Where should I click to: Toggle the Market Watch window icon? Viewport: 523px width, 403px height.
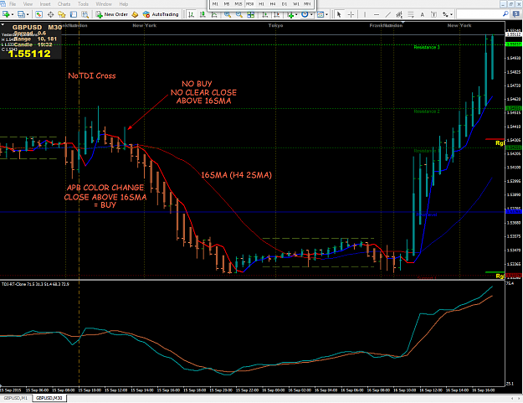38,14
